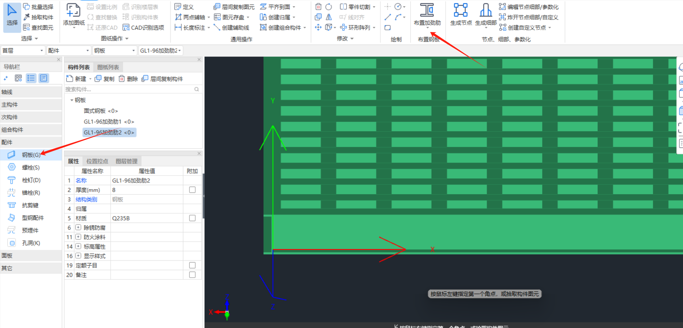The width and height of the screenshot is (683, 328).
Task: Switch to the 图纸列表 tab
Action: (x=108, y=67)
